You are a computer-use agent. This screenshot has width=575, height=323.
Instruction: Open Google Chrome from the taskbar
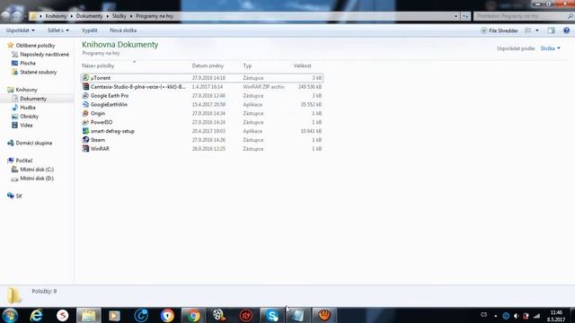click(x=193, y=315)
